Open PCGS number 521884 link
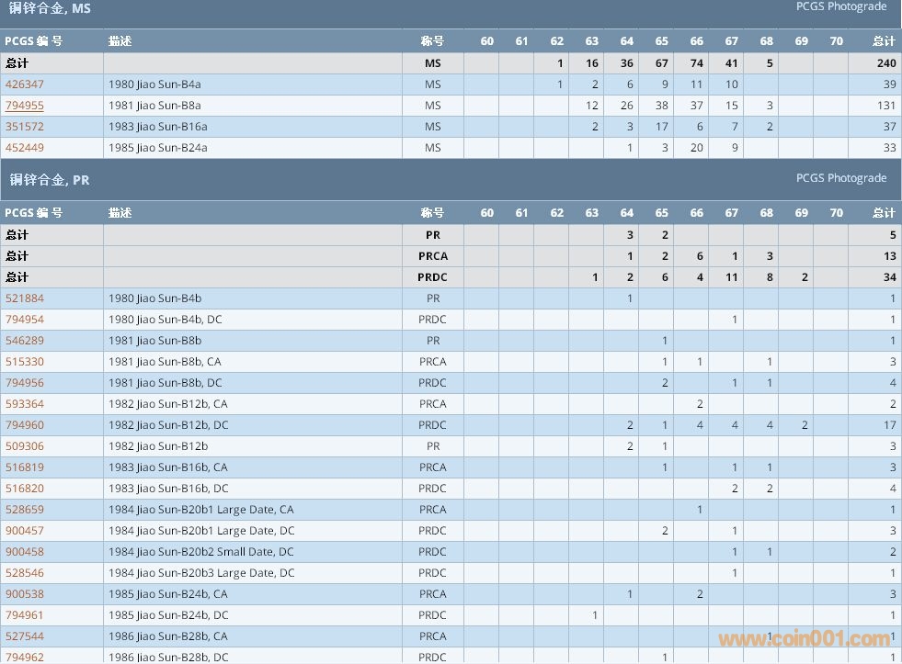 25,298
